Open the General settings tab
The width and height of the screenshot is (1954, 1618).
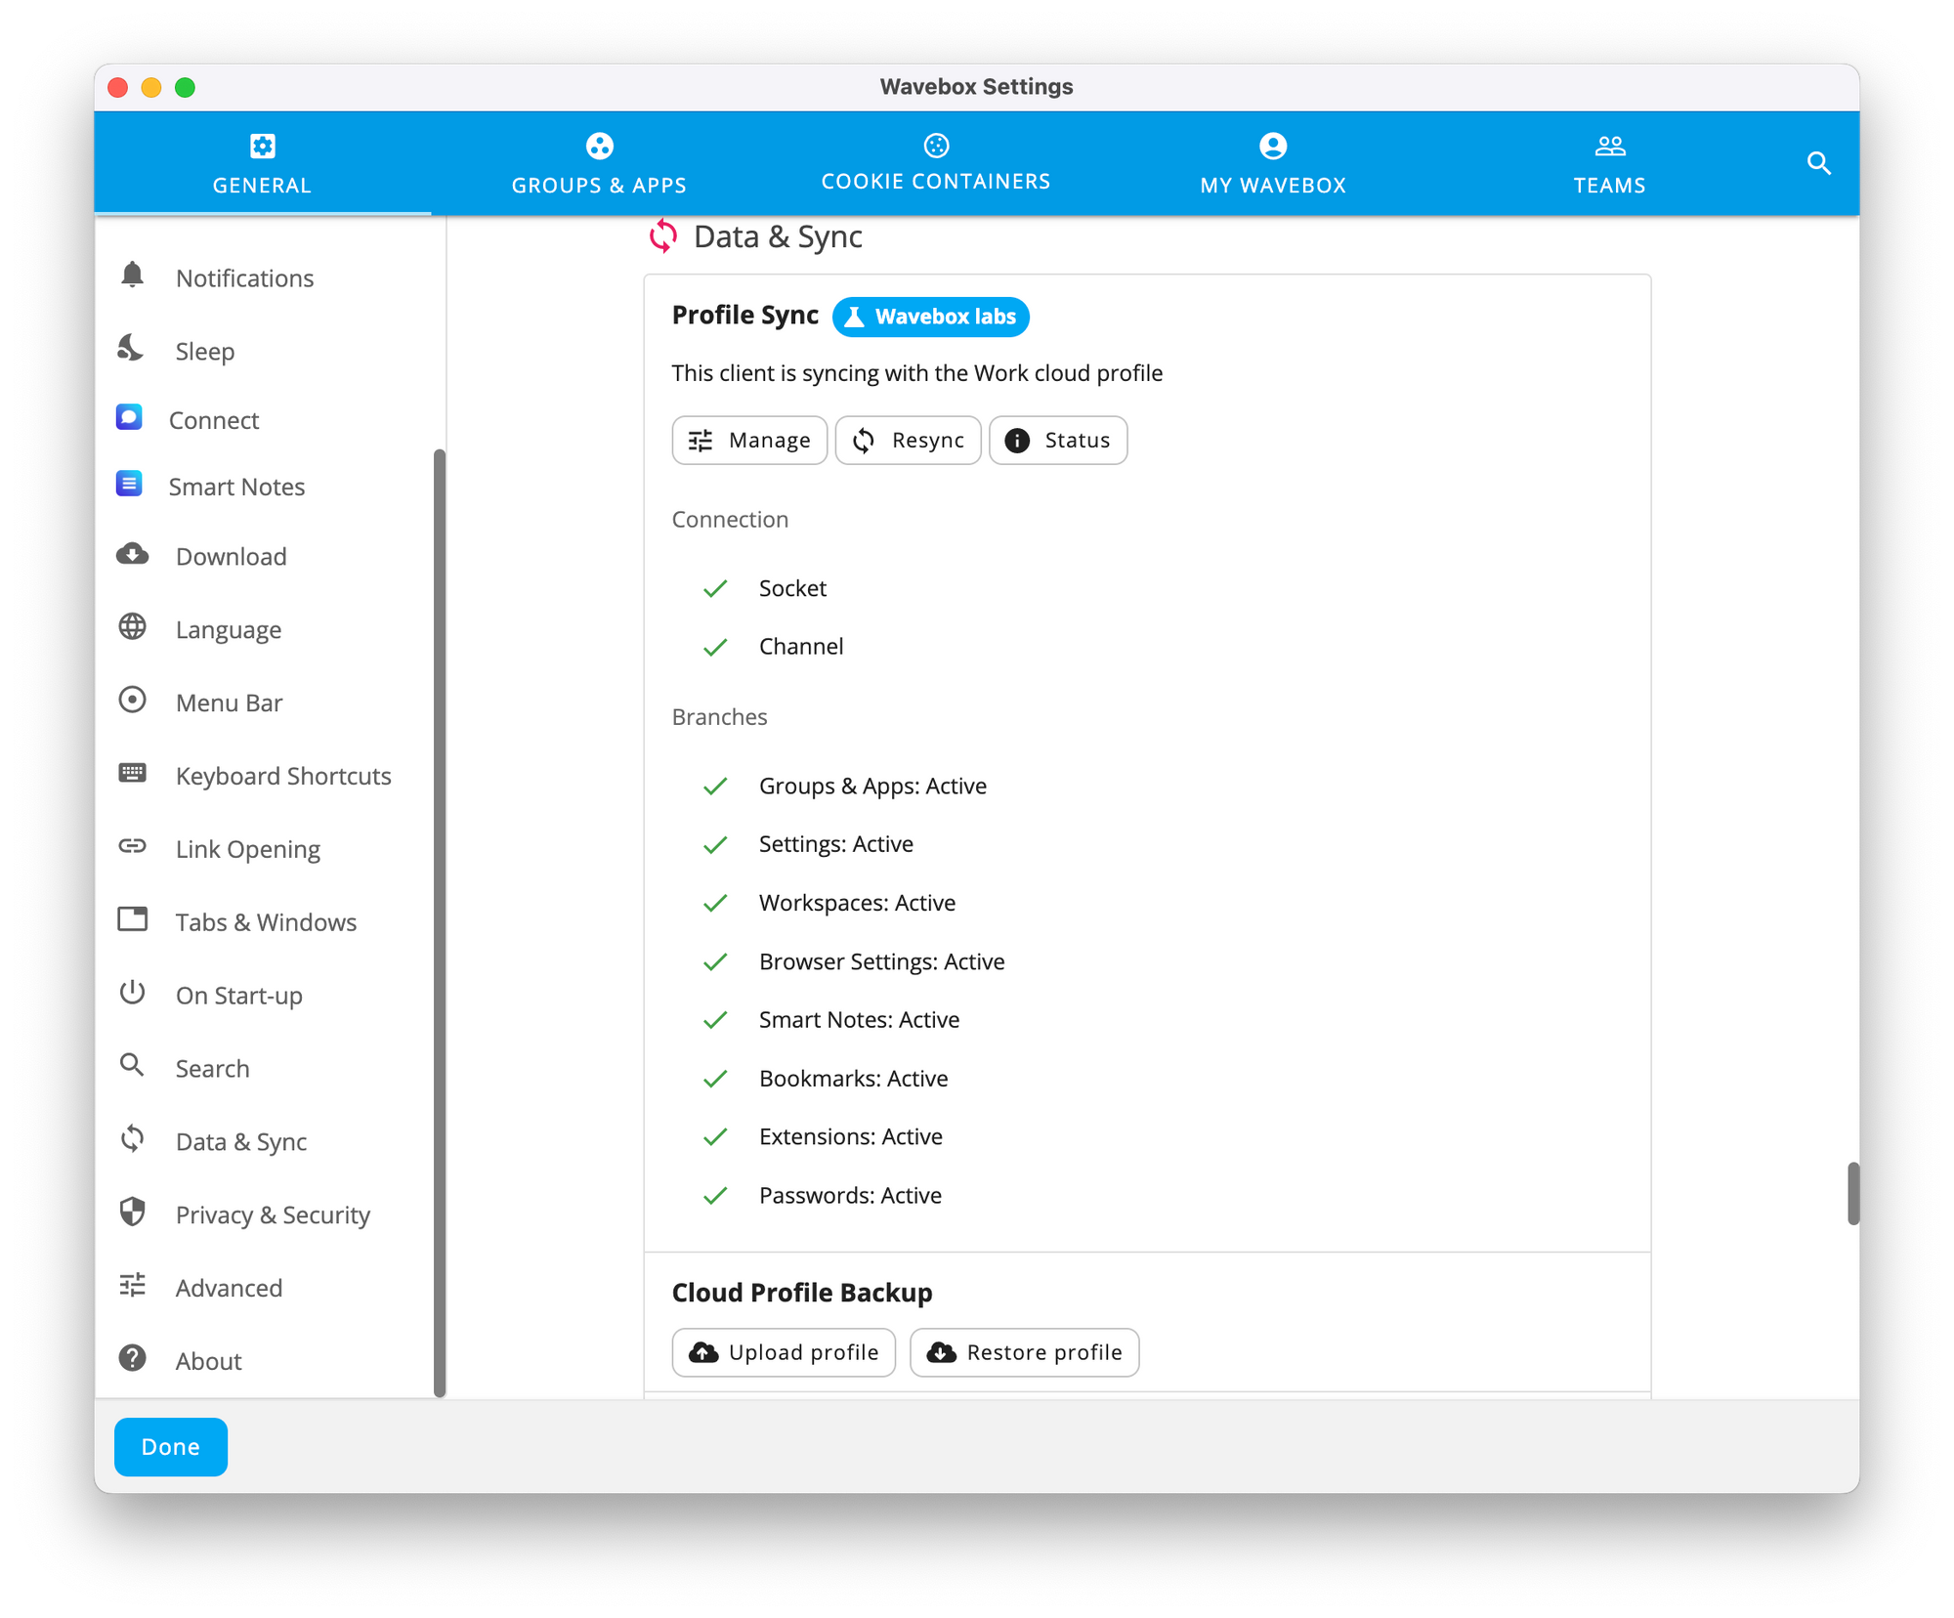(262, 163)
